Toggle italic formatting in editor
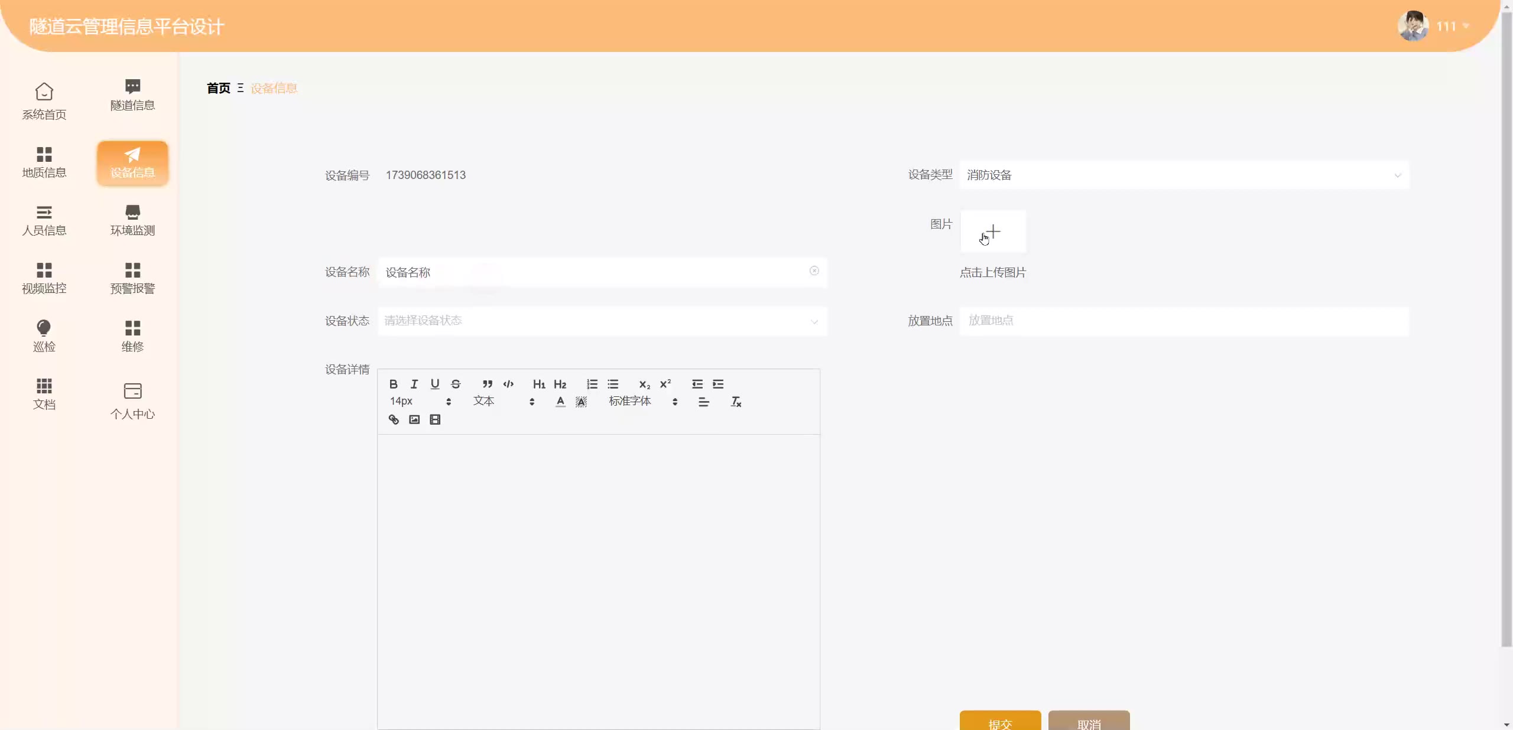Screen dimensions: 1513x730 pos(414,384)
